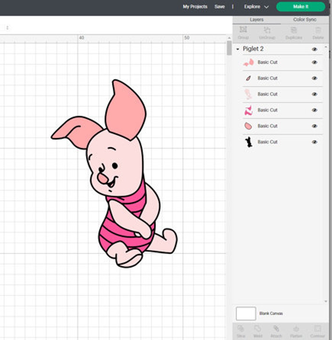The image size is (332, 340).
Task: Hide the entire Piglet 2 group
Action: click(315, 49)
